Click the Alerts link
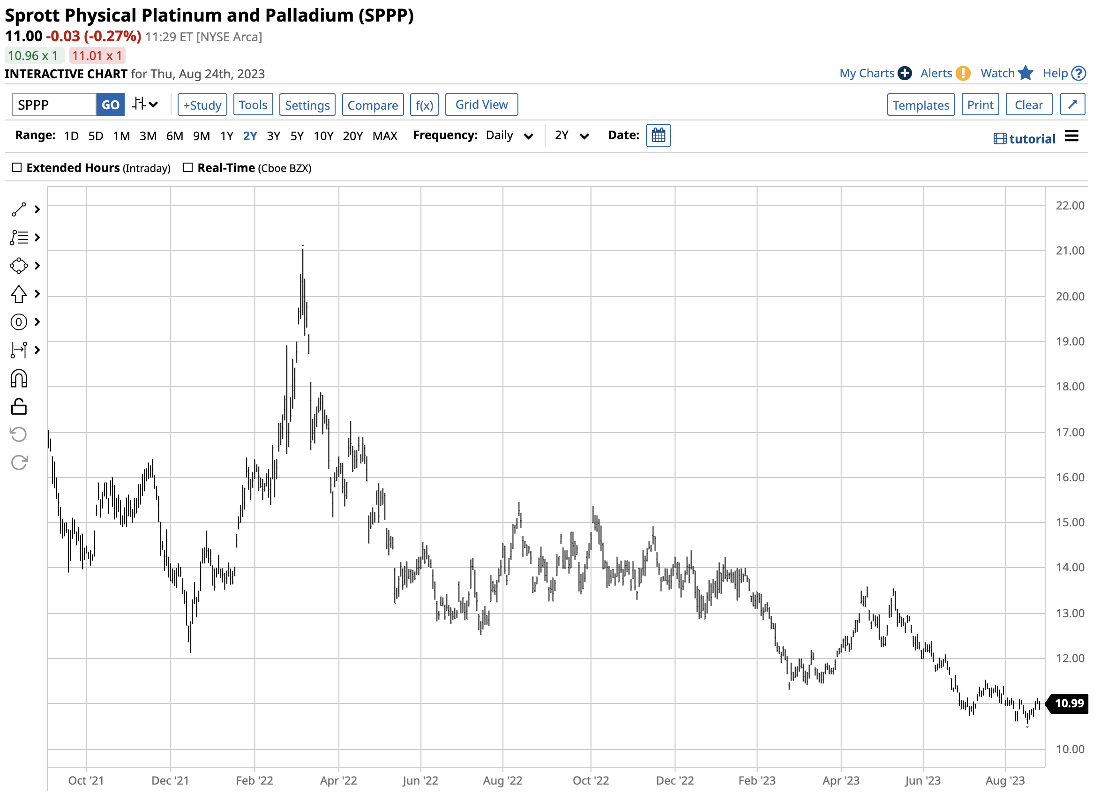Image resolution: width=1108 pixels, height=808 pixels. point(937,74)
